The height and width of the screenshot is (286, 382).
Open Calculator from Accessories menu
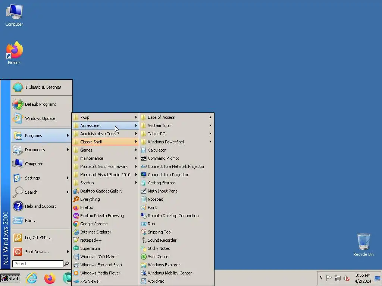coord(176,150)
